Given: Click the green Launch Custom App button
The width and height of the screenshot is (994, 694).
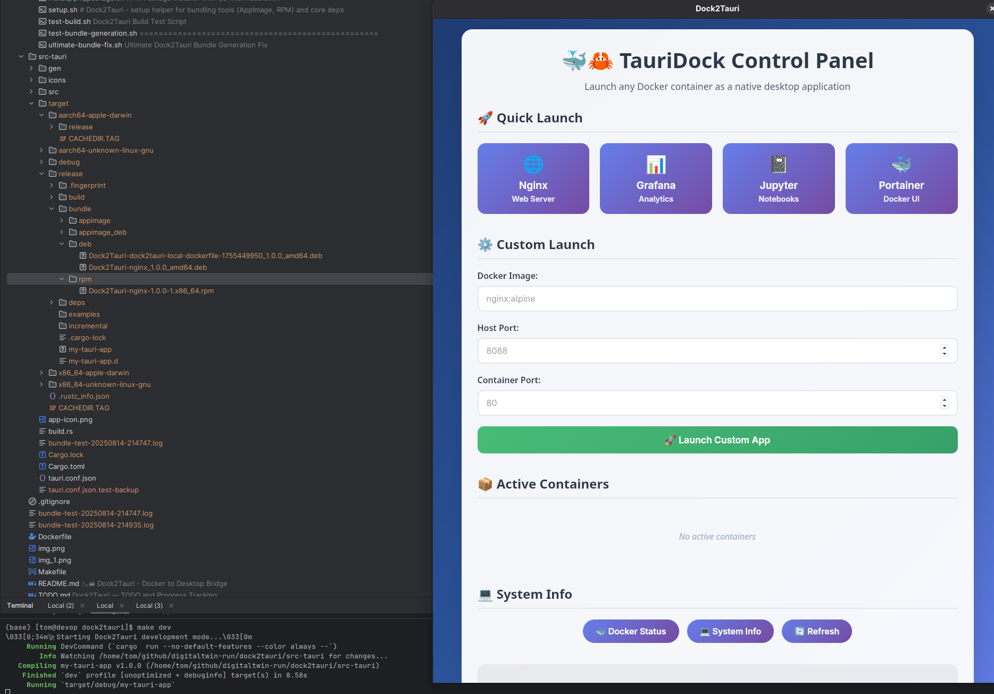Looking at the screenshot, I should tap(717, 440).
